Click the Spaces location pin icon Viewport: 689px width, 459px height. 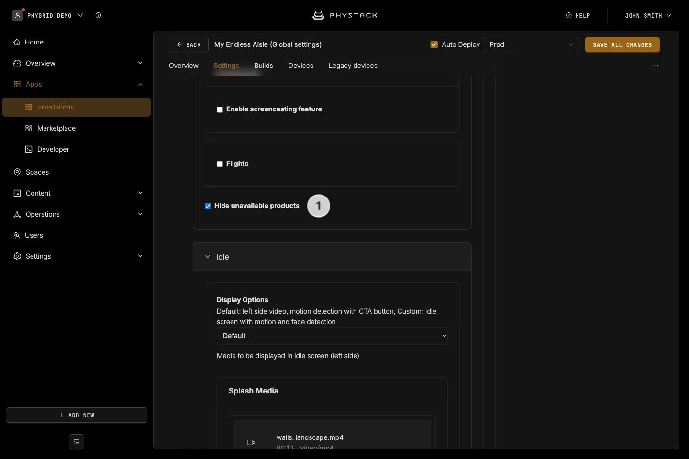17,172
